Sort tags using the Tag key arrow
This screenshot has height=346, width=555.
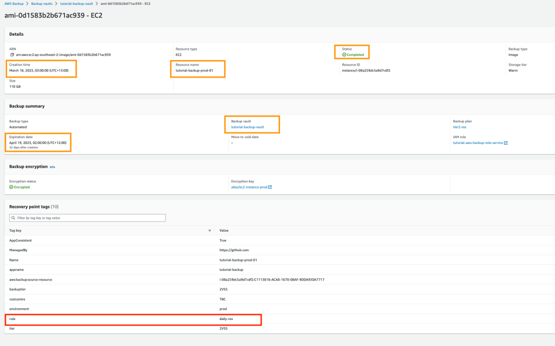[210, 230]
